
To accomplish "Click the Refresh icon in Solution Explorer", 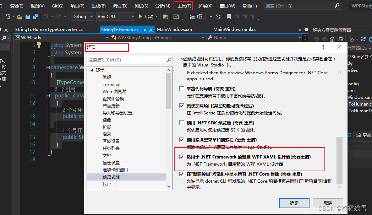I will pos(363,39).
